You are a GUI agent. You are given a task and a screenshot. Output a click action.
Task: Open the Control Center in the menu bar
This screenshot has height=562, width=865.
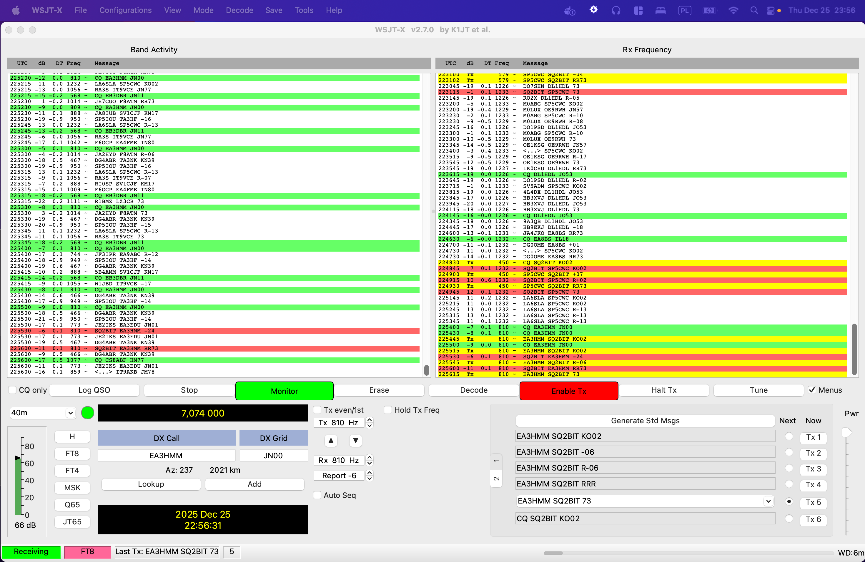[771, 11]
